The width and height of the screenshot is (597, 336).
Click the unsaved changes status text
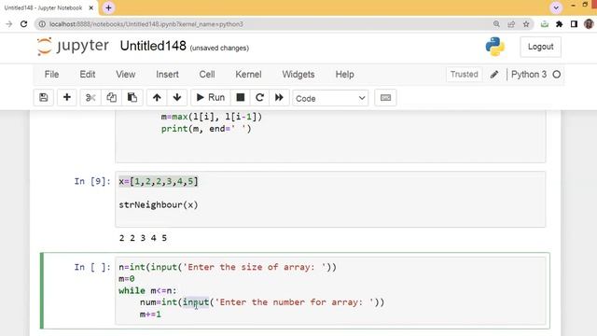pyautogui.click(x=219, y=48)
